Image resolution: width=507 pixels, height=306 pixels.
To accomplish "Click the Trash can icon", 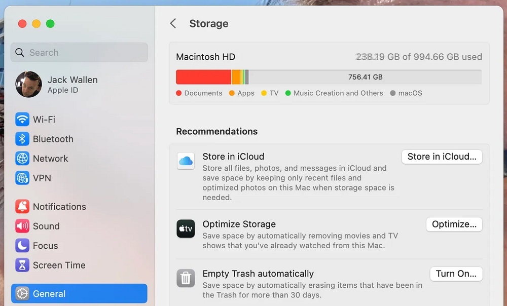I will [186, 278].
